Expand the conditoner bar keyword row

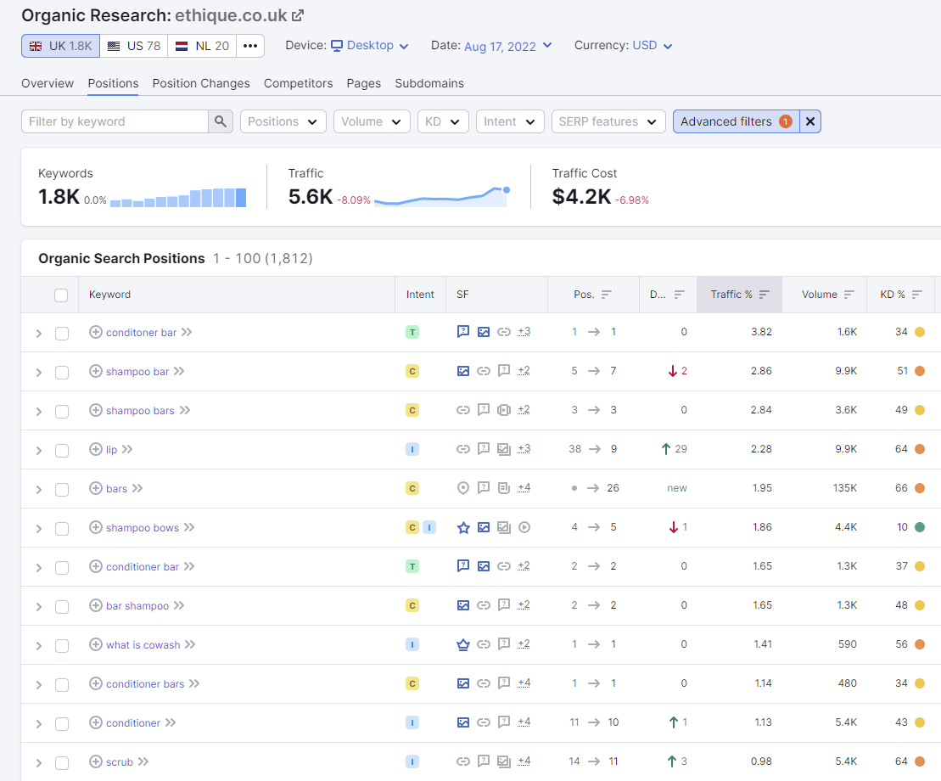[x=38, y=333]
